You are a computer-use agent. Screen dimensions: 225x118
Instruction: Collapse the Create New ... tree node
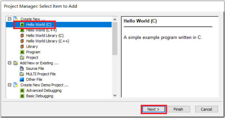[x=9, y=19]
